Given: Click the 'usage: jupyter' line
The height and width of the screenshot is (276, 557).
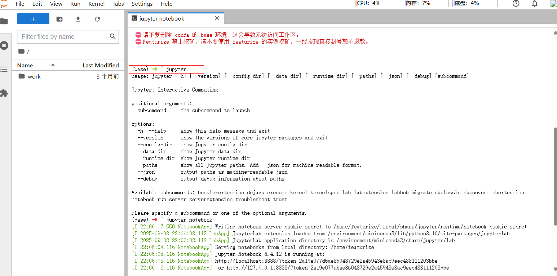Looking at the screenshot, I should tap(300, 76).
